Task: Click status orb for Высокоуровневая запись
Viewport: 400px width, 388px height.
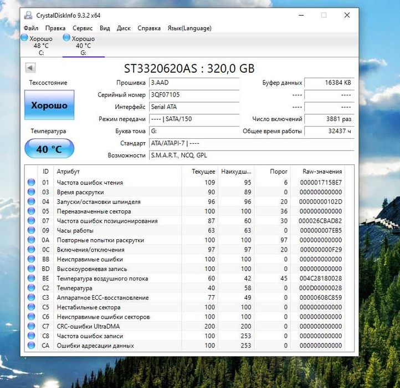Action: click(32, 268)
